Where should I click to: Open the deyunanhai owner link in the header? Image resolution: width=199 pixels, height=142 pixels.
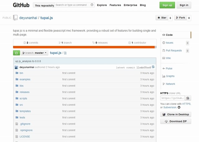point(28,18)
